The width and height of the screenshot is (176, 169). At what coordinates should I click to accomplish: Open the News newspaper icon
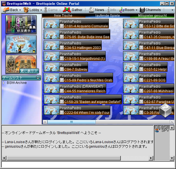[91, 10]
